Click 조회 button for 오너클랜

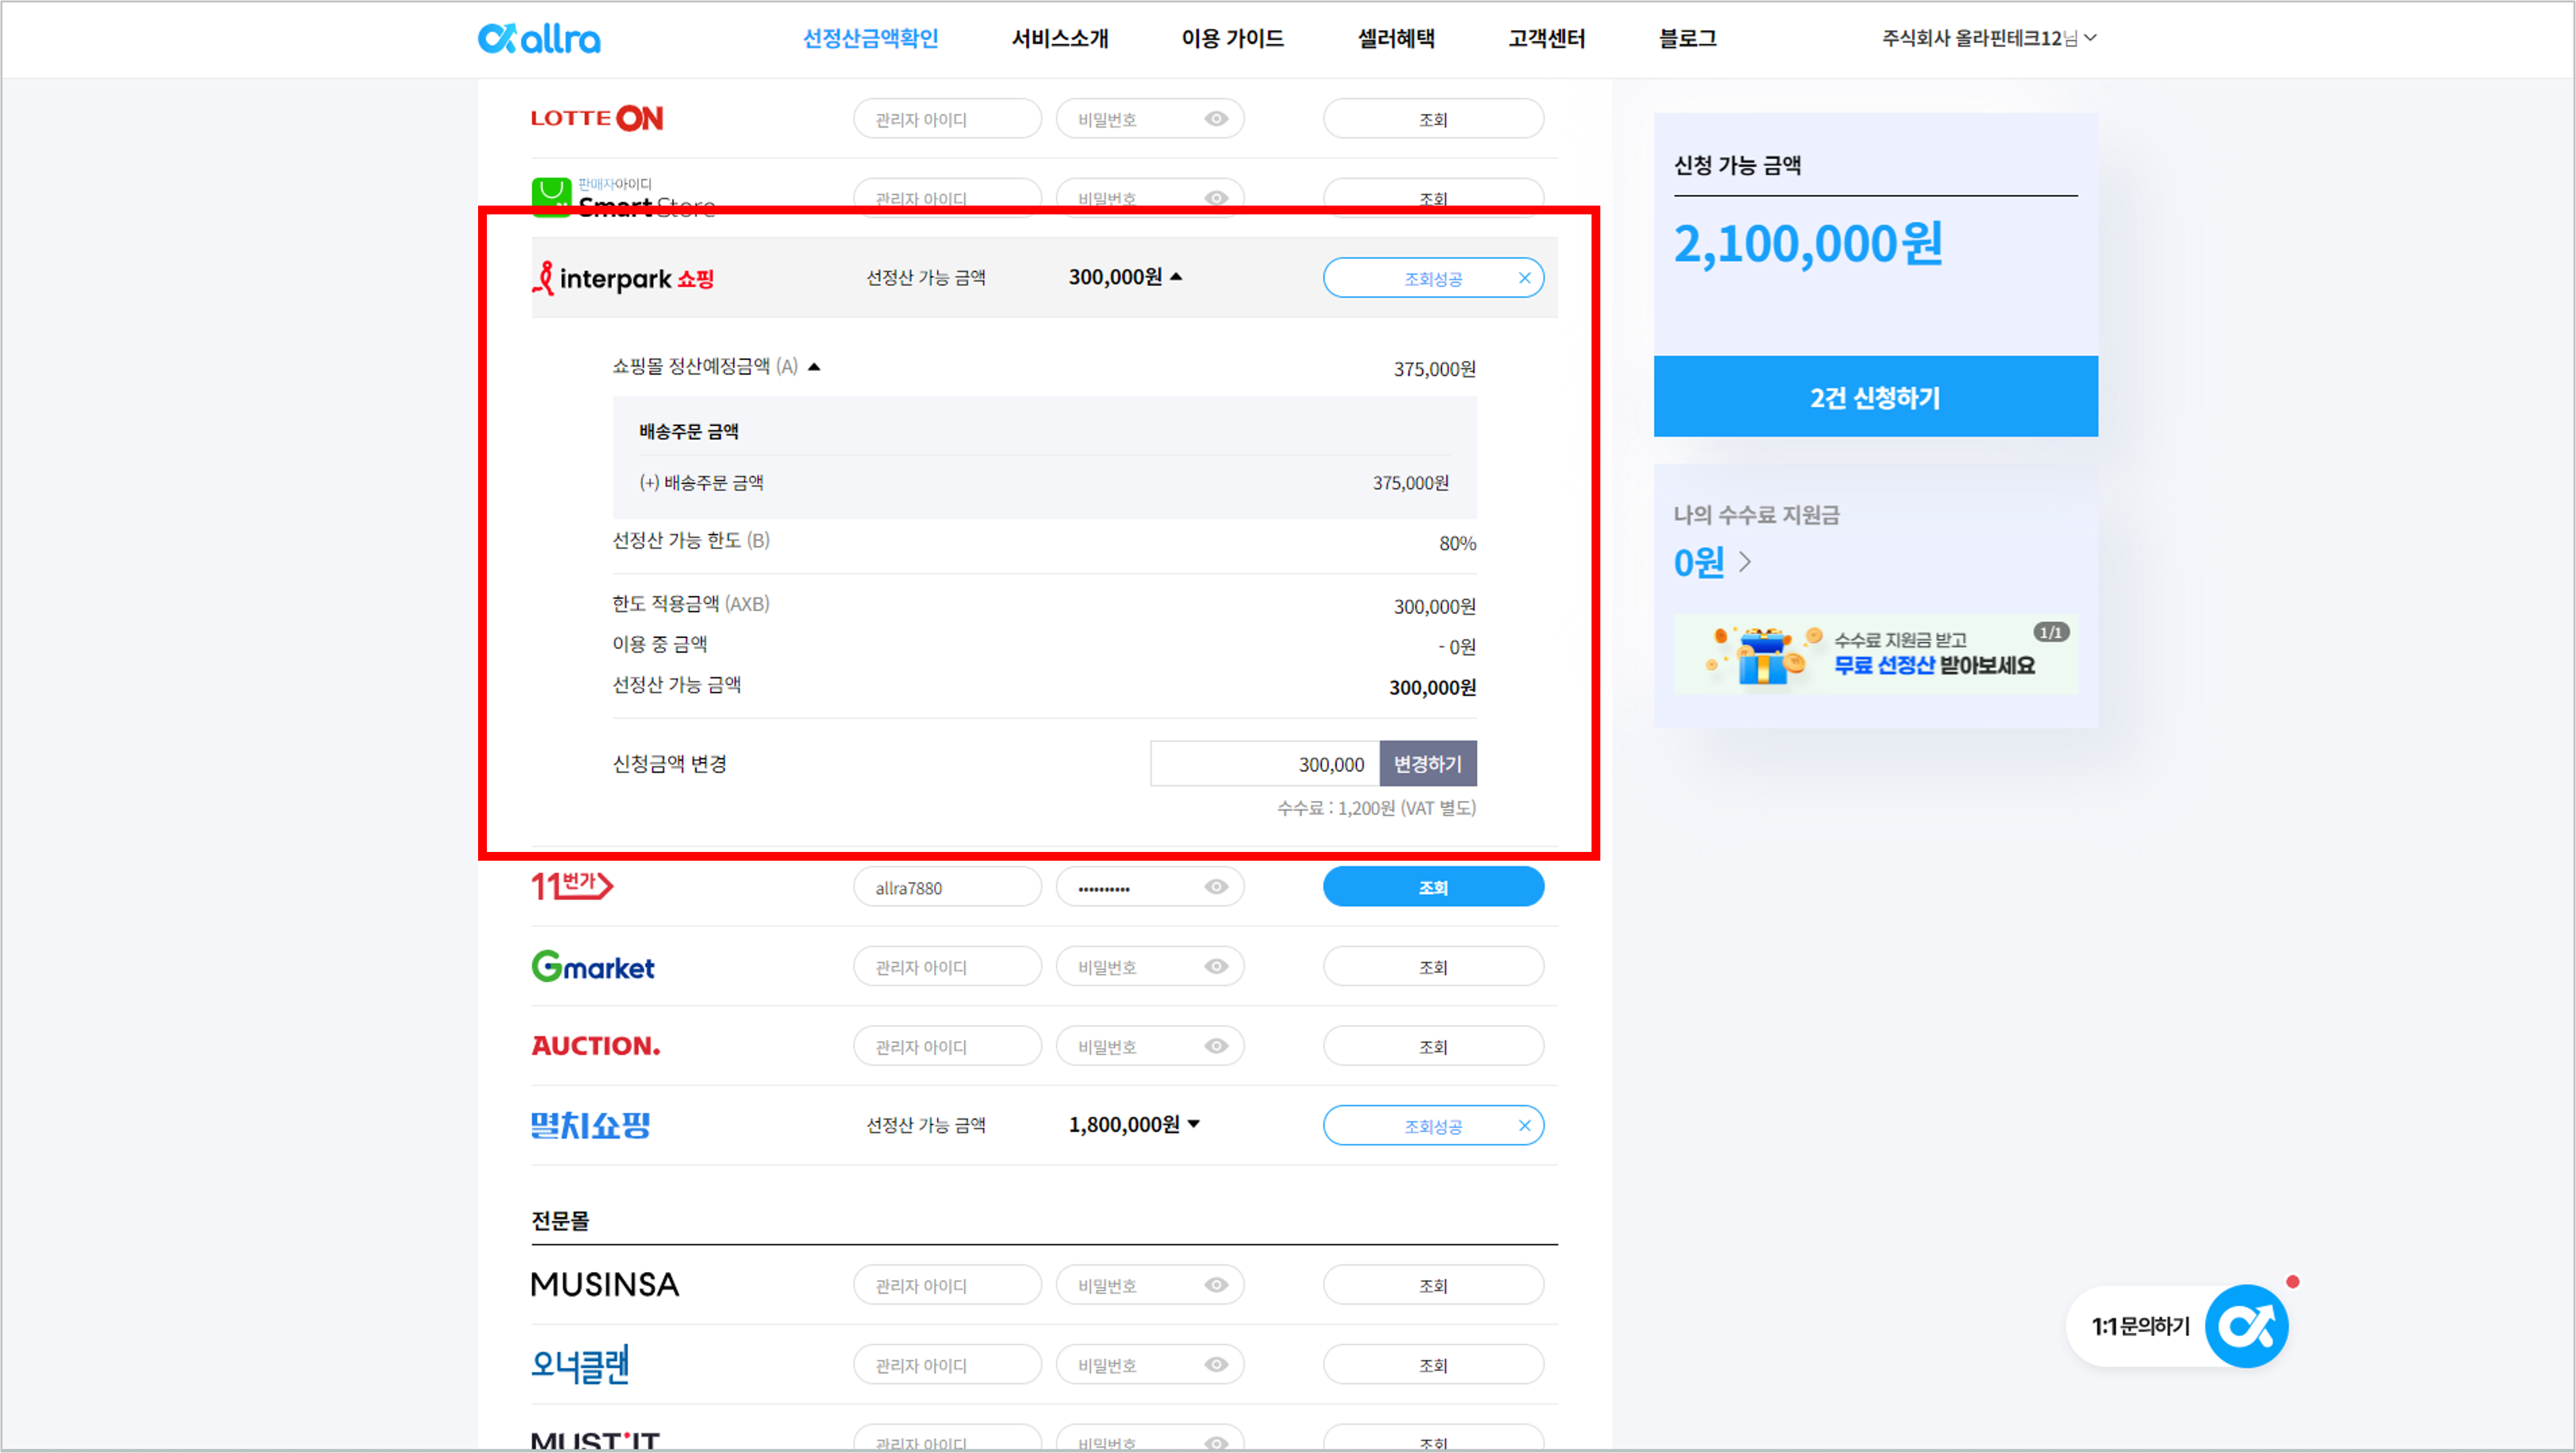(x=1433, y=1364)
